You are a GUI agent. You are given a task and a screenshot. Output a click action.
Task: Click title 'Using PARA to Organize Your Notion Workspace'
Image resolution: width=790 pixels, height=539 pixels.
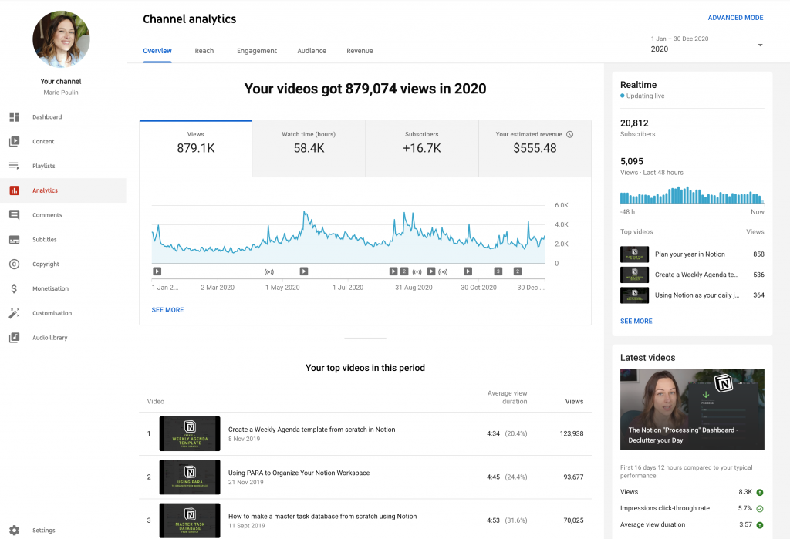click(299, 473)
